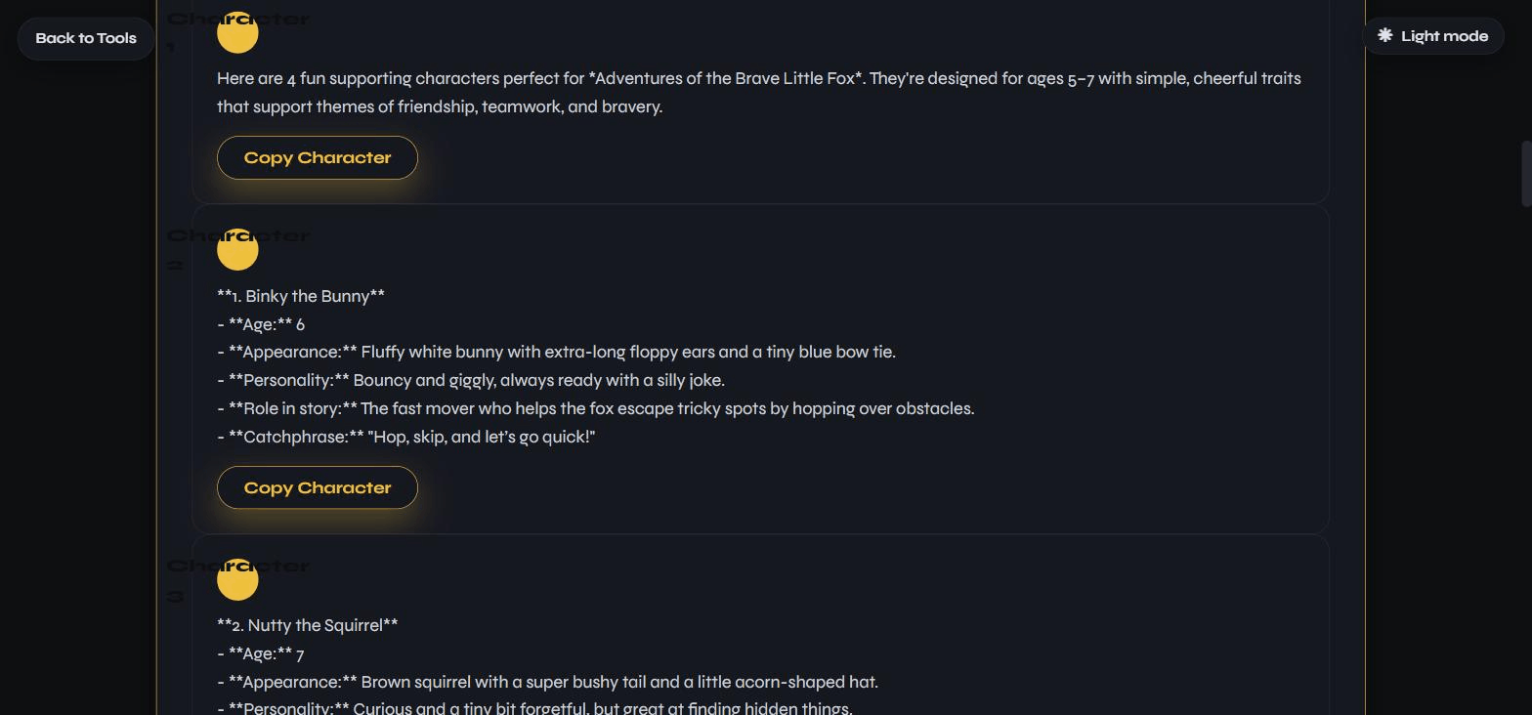Go back to Tools
This screenshot has height=715, width=1532.
click(x=86, y=38)
